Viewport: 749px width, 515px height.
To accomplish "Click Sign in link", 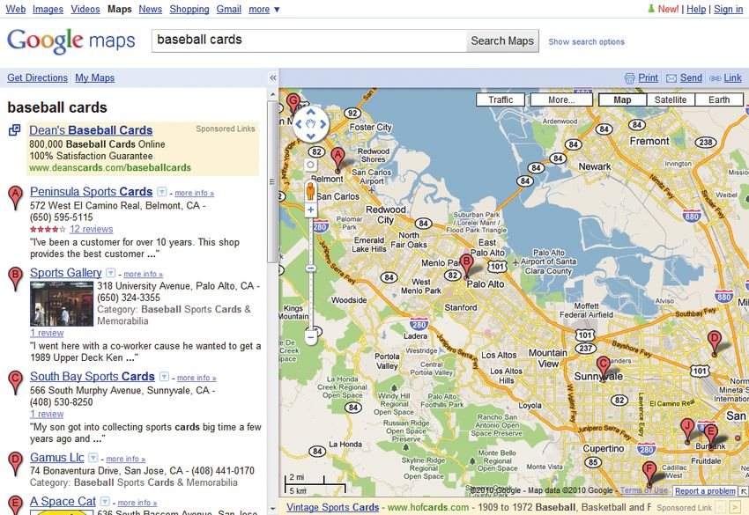I will point(728,9).
